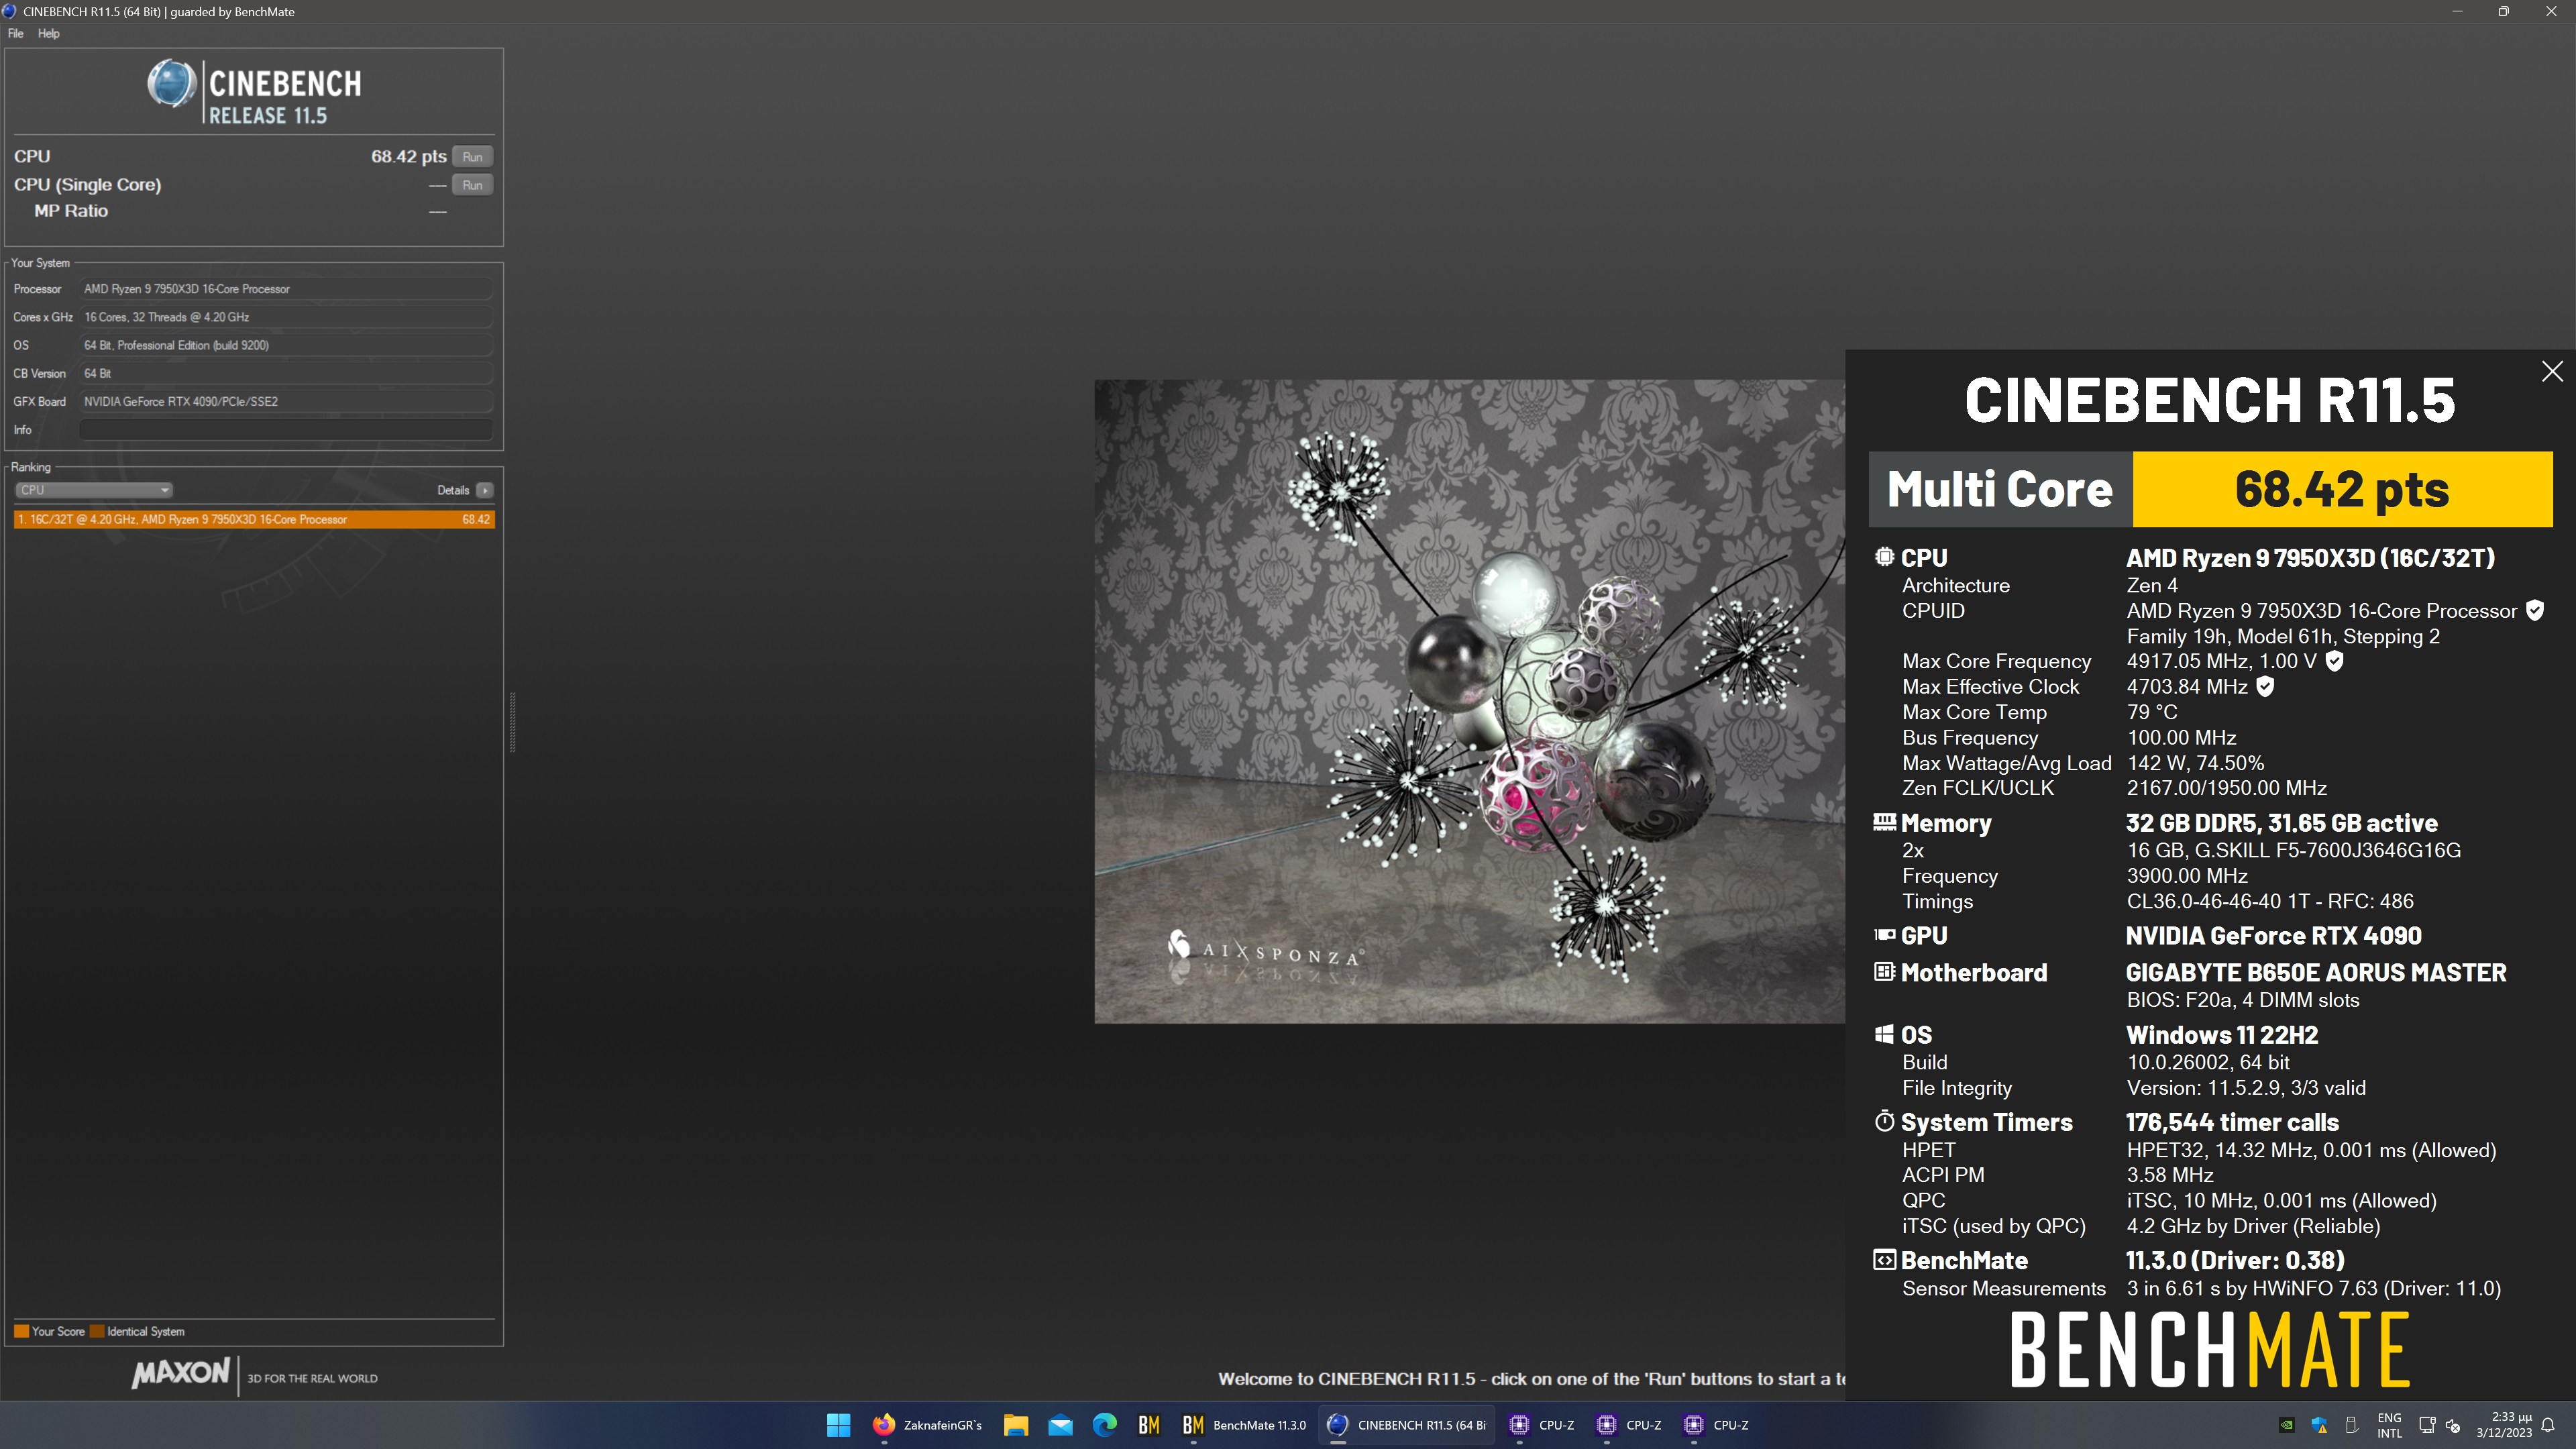This screenshot has height=1449, width=2576.
Task: Click the Identical System legend swatch
Action: (97, 1331)
